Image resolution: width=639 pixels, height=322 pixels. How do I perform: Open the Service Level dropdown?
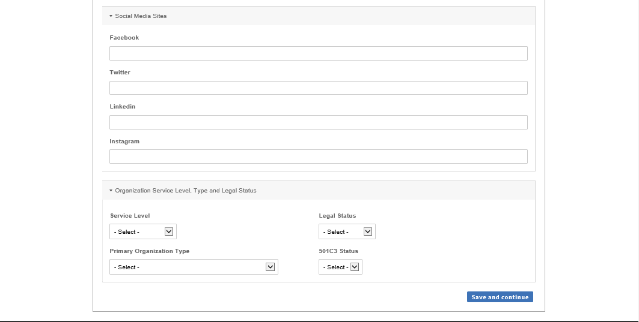(x=143, y=231)
